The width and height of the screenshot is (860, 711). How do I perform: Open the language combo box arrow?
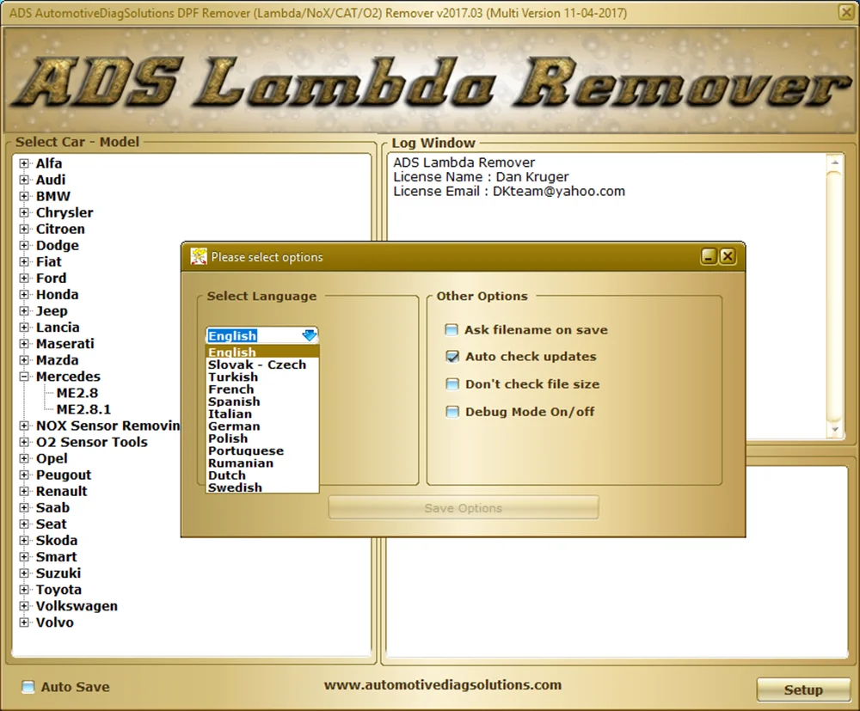coord(310,335)
